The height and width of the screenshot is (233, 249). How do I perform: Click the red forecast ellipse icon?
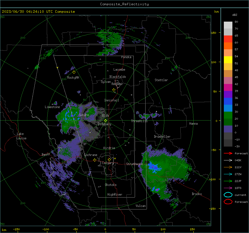[x=228, y=202]
